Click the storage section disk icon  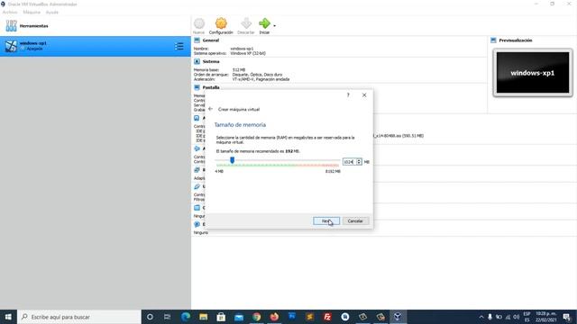(197, 118)
